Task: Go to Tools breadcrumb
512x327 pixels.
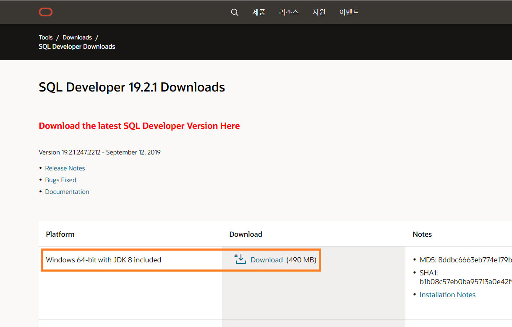Action: (46, 37)
